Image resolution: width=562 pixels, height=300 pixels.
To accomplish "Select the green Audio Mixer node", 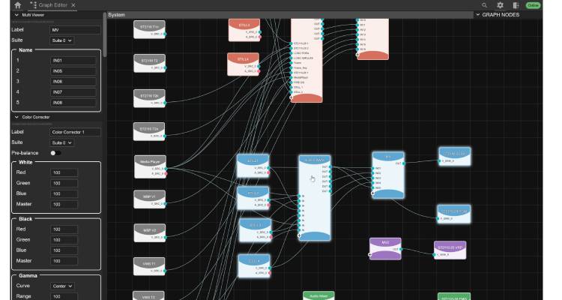I will (318, 295).
